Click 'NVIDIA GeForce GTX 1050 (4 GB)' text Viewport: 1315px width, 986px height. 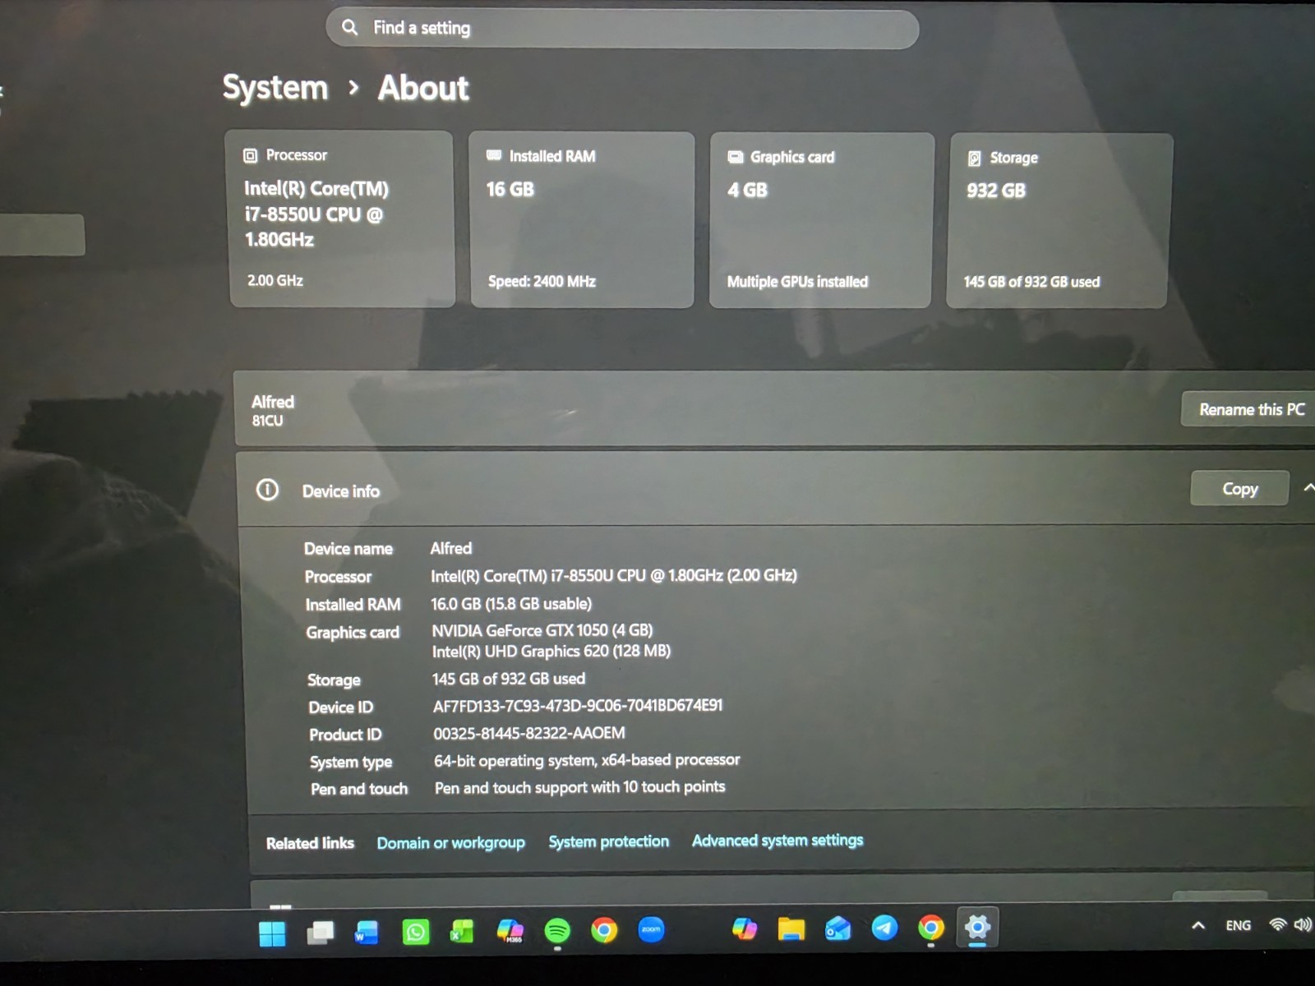542,630
